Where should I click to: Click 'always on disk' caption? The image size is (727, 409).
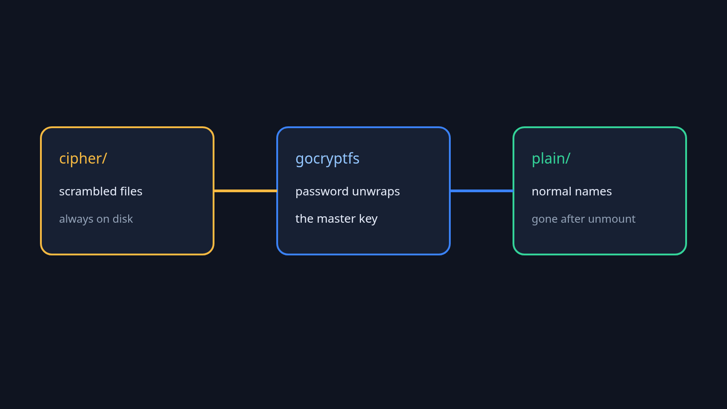pyautogui.click(x=96, y=219)
